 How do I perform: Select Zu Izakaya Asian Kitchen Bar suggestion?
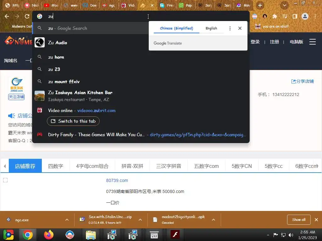[141, 96]
